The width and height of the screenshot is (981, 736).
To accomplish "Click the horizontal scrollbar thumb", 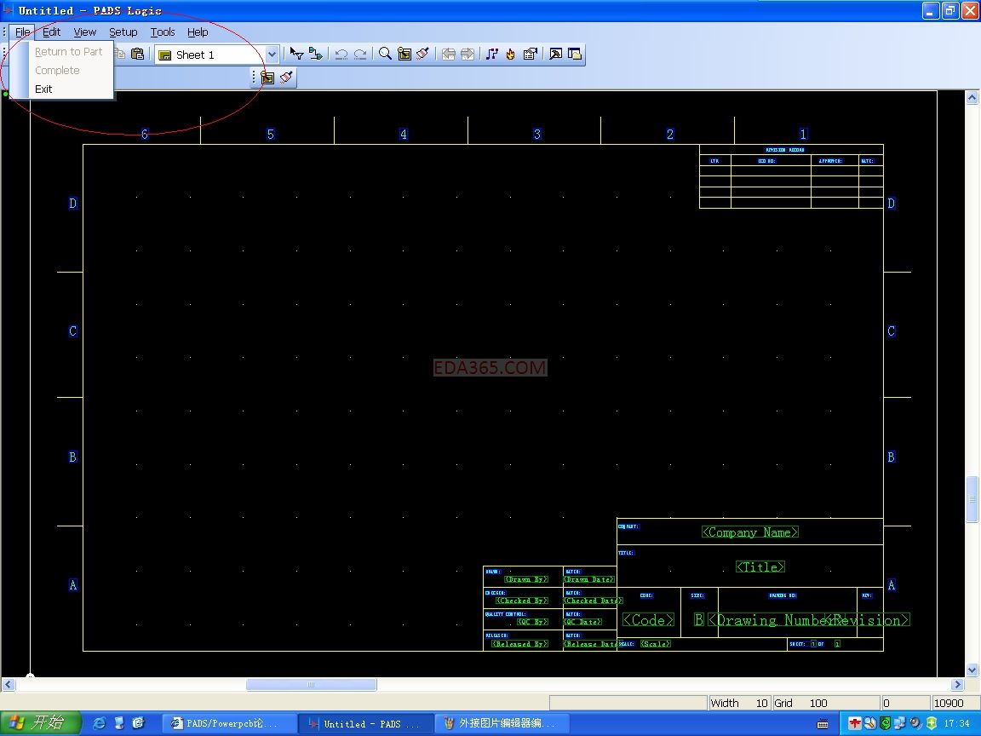I will [311, 685].
